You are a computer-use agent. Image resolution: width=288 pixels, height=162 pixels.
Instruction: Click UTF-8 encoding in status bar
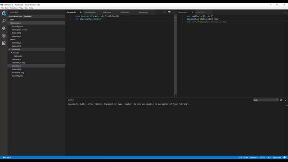click(262, 157)
